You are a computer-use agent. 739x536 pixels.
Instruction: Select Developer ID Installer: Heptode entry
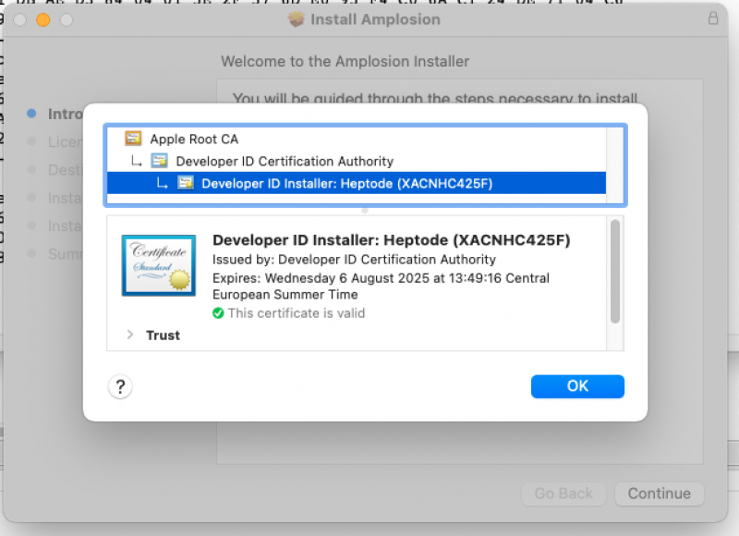coord(346,183)
